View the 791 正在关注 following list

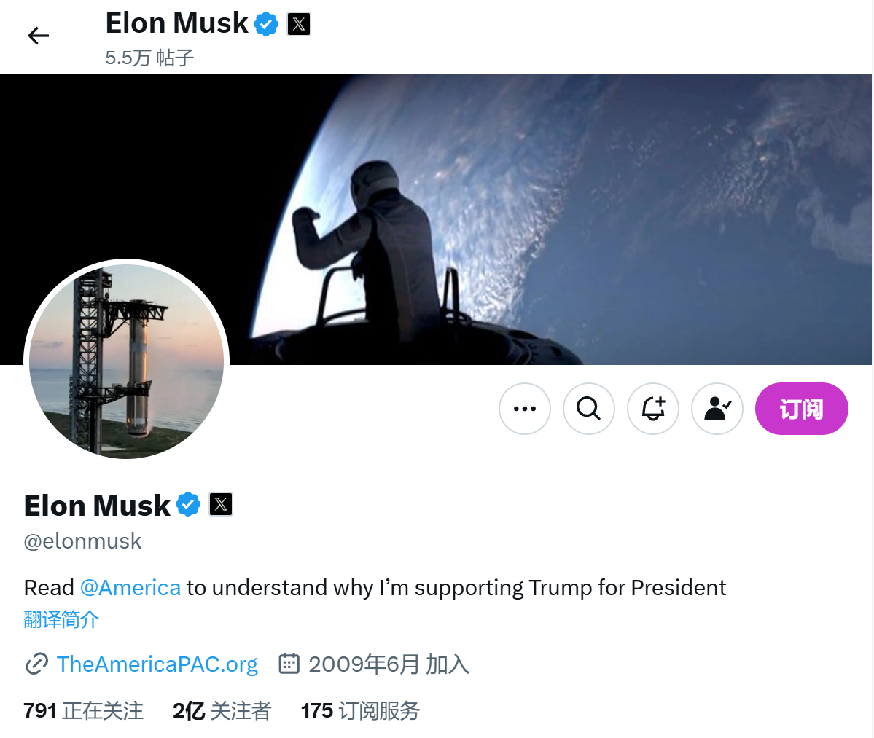click(x=84, y=710)
